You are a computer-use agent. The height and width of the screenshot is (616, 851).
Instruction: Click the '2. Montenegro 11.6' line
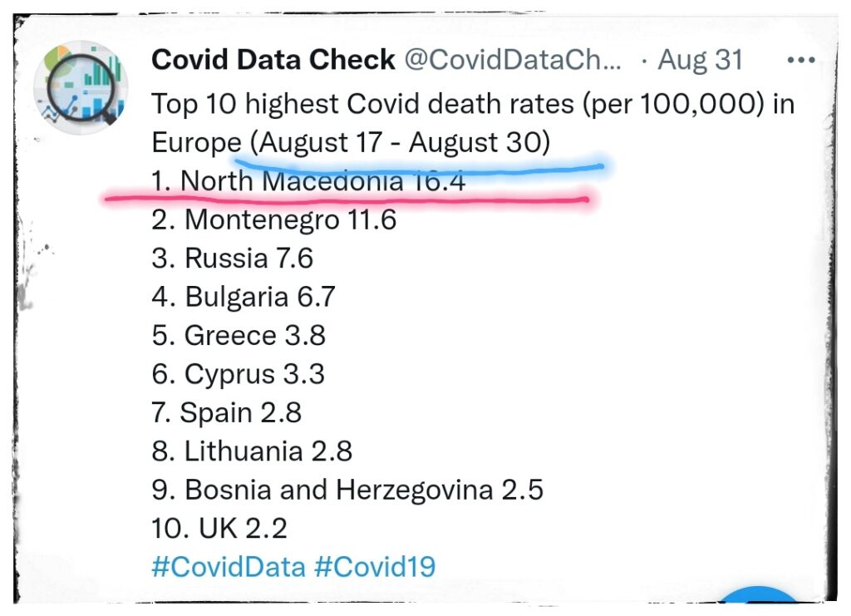pos(273,219)
